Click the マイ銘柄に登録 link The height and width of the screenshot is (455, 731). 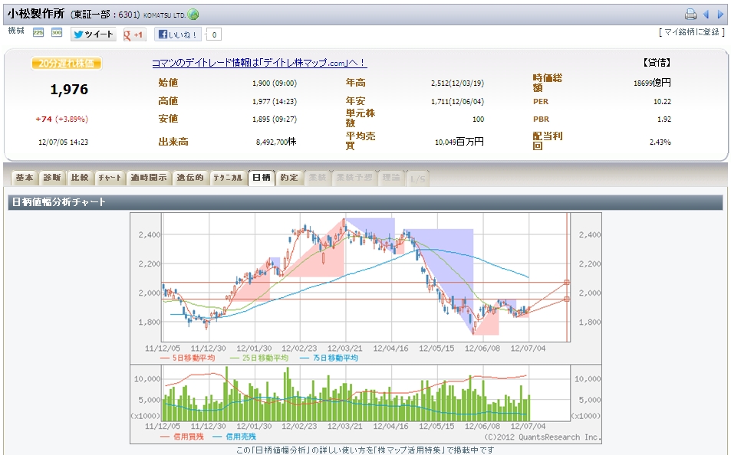691,32
